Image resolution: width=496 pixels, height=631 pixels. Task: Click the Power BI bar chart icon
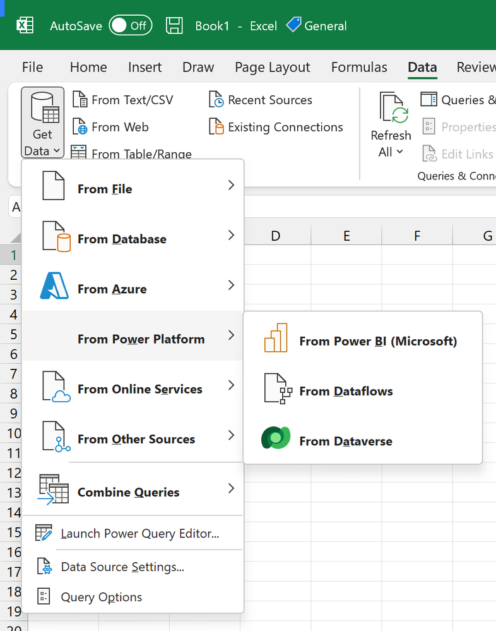click(276, 338)
